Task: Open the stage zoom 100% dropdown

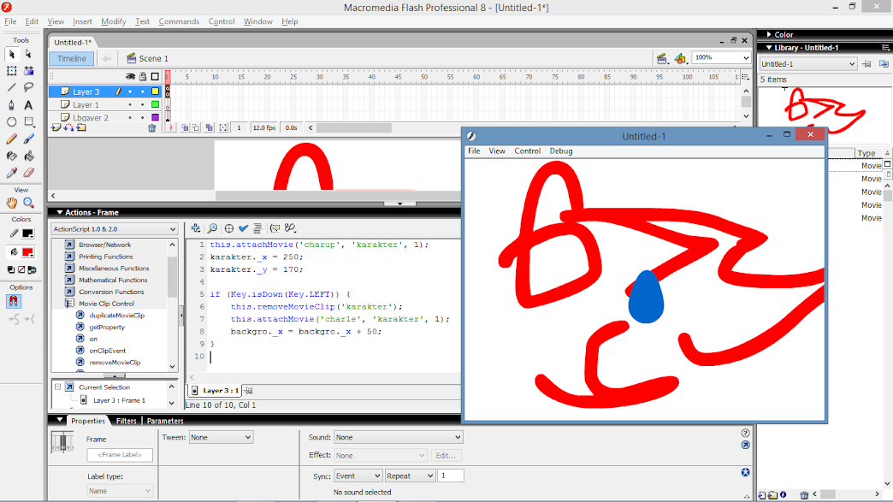Action: 721,57
